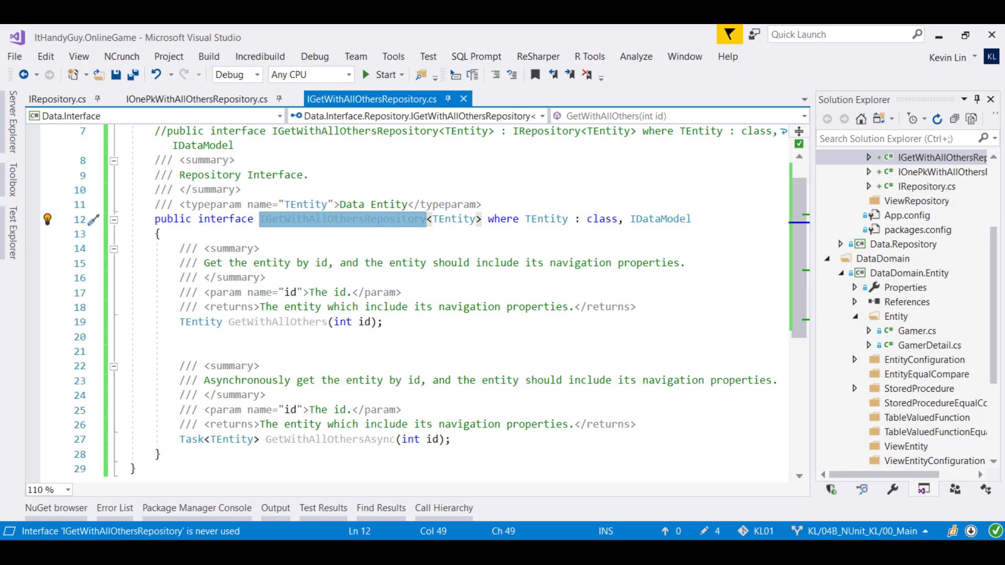Toggle the bookmark icon in the toolbar
The height and width of the screenshot is (565, 1005).
point(535,74)
